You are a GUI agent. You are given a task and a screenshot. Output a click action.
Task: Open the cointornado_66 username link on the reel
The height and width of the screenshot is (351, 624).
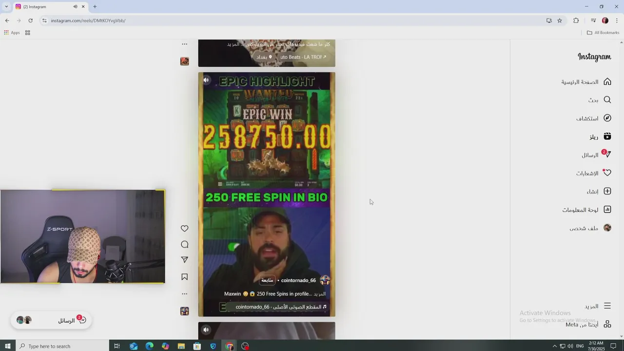point(298,280)
